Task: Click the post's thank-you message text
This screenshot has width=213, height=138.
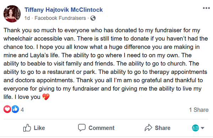Action: coord(106,64)
